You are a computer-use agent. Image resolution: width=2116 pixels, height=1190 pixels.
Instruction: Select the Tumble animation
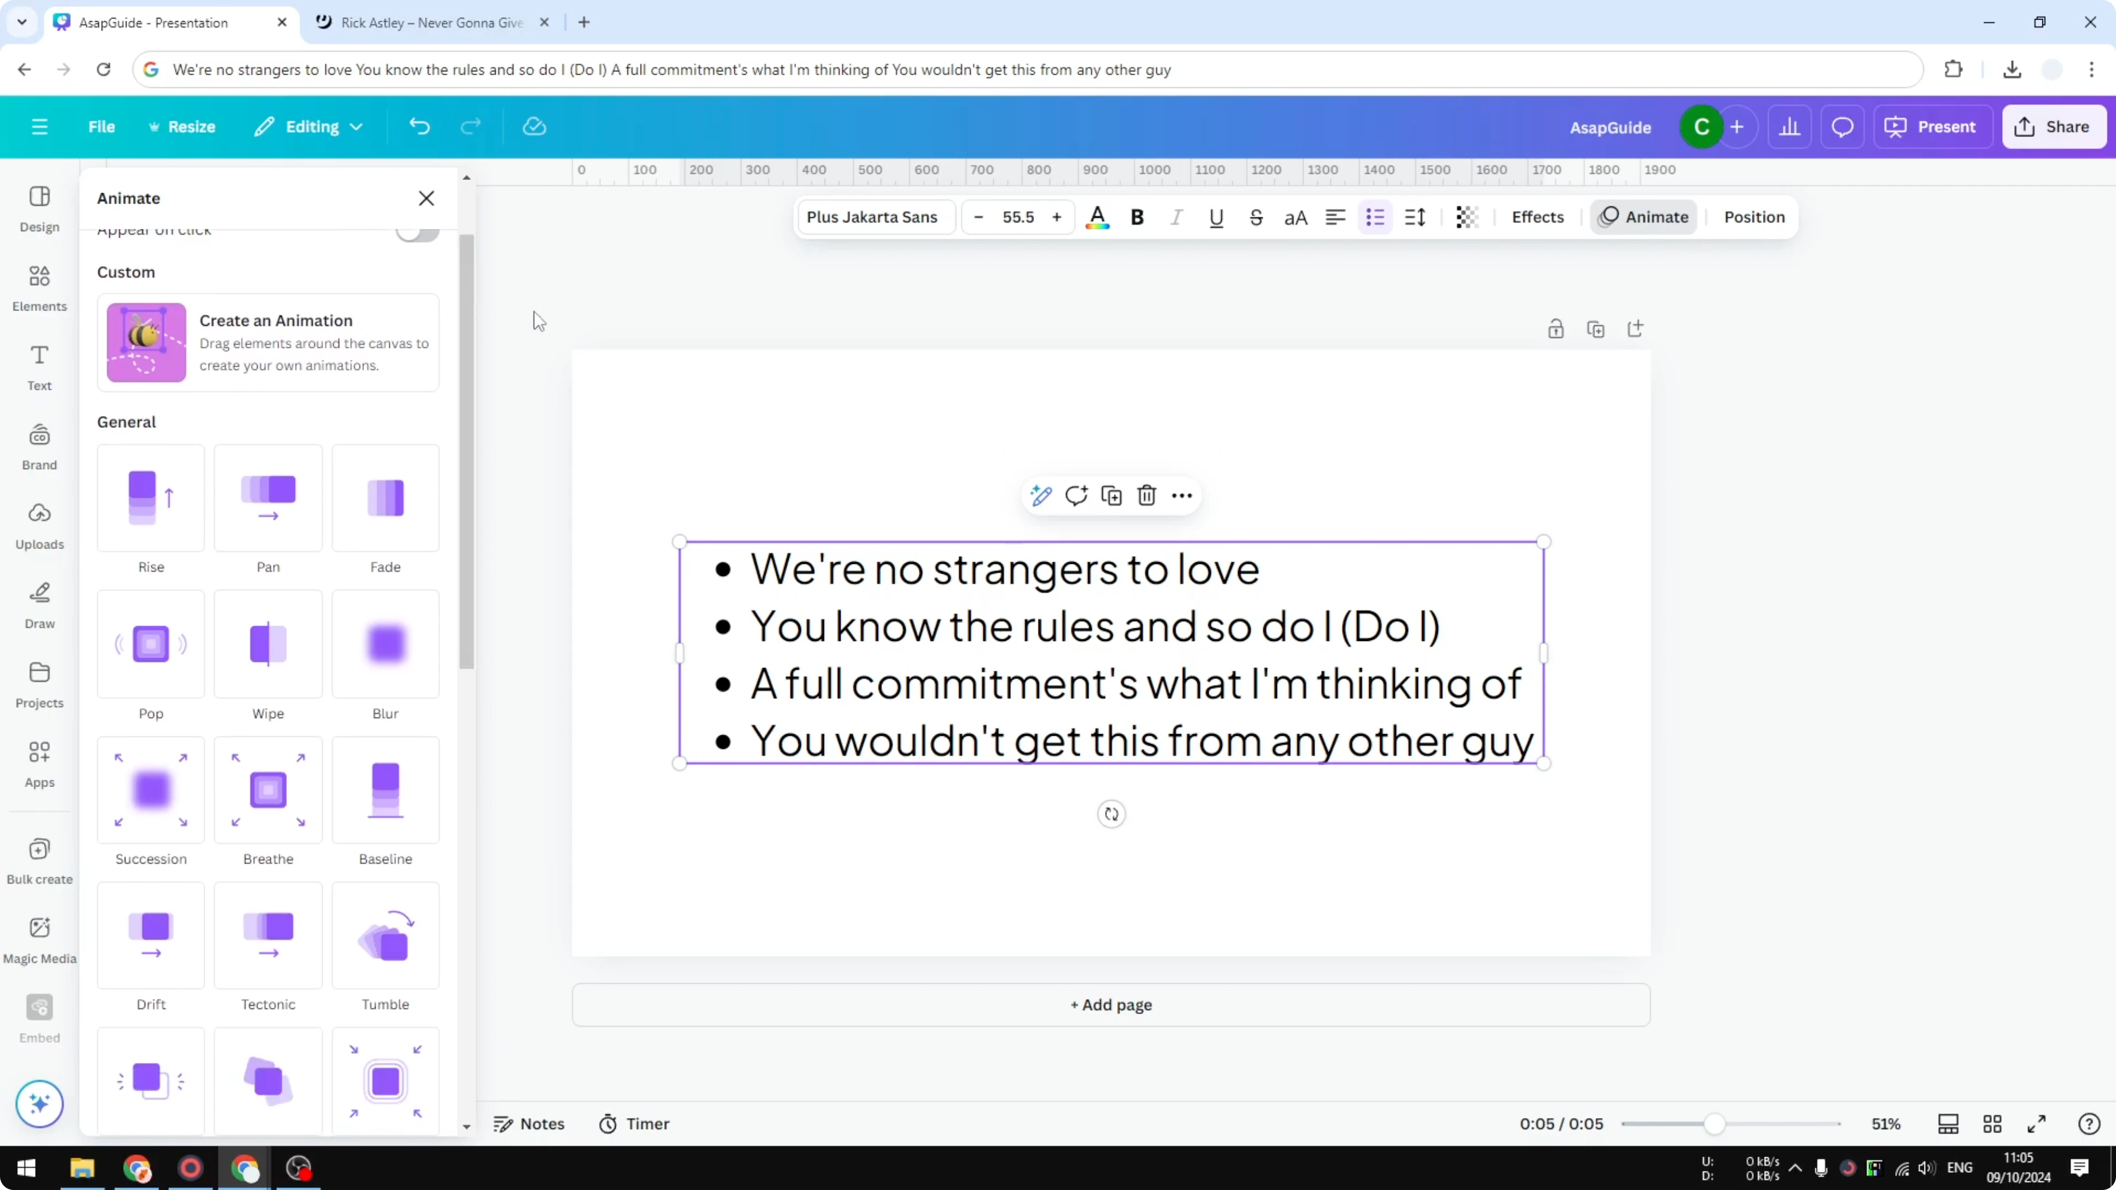pyautogui.click(x=385, y=935)
